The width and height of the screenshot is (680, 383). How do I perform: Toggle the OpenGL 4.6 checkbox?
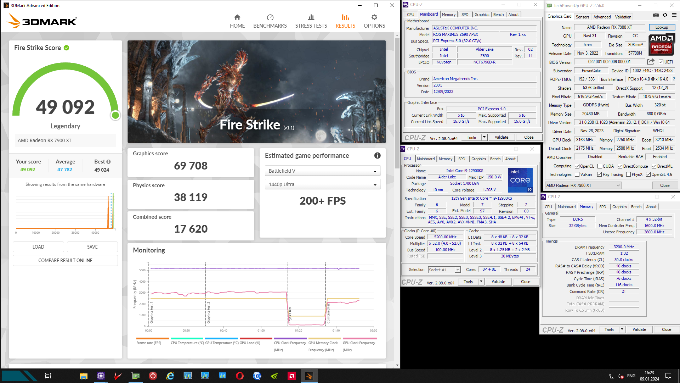(648, 174)
